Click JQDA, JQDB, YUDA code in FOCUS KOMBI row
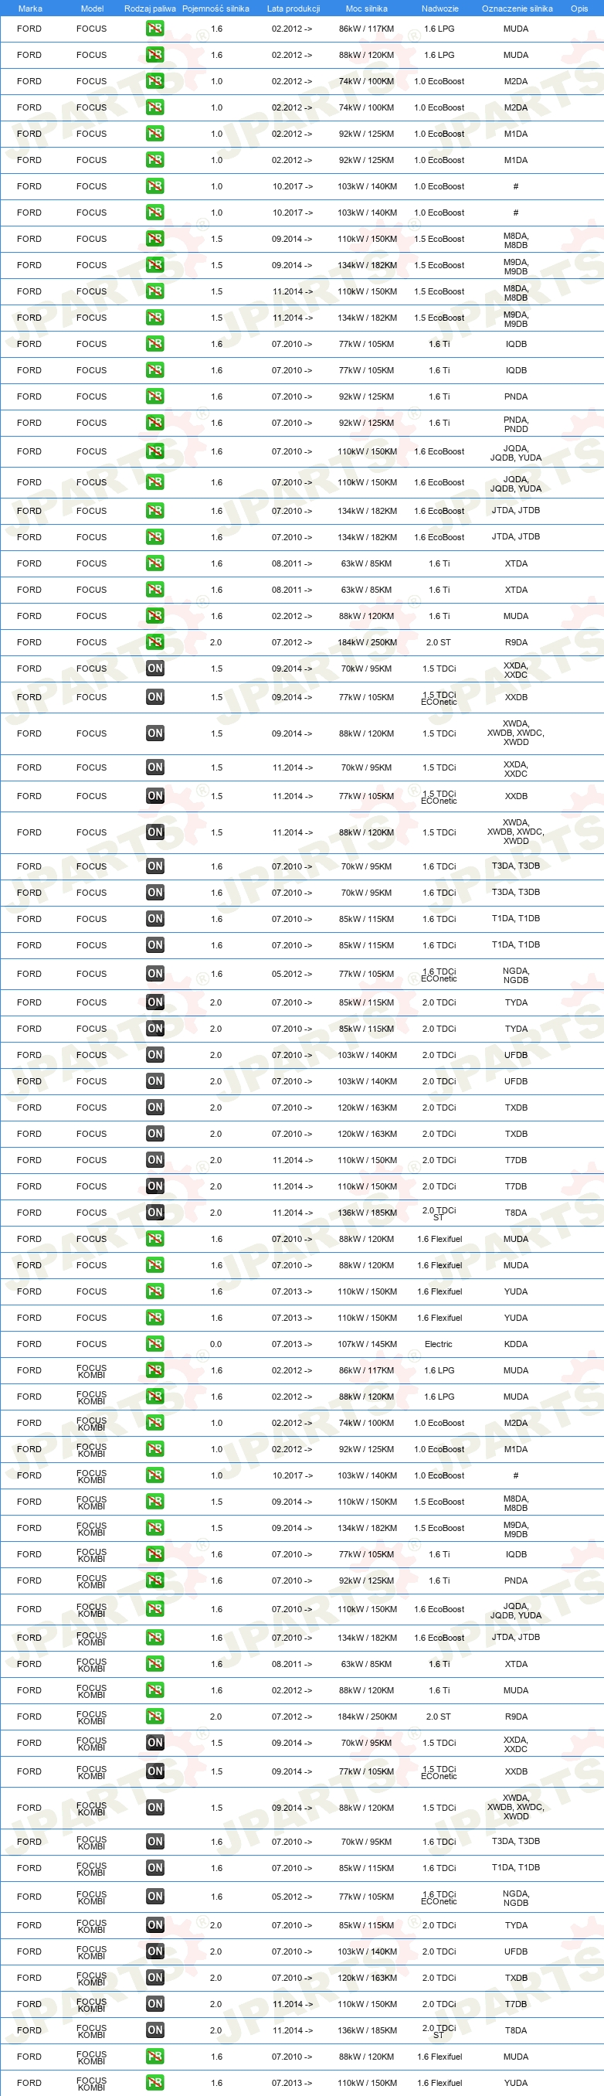 tap(515, 1610)
